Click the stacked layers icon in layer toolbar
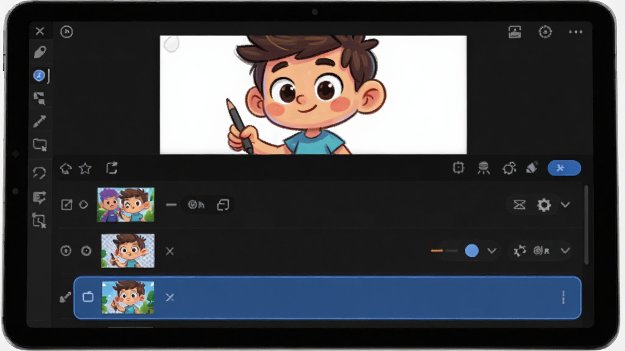Viewport: 625px width, 351px height. click(484, 168)
